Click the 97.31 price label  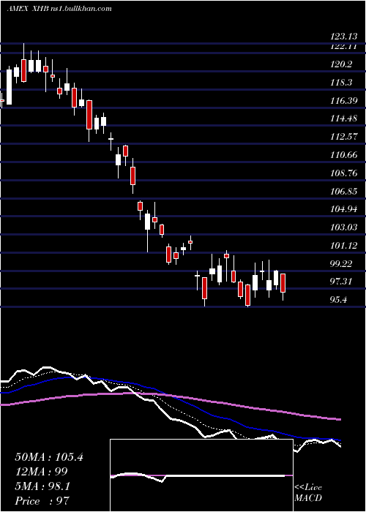coord(341,282)
